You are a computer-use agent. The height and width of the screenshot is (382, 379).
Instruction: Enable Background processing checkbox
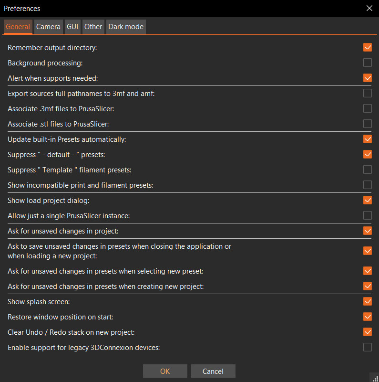368,63
